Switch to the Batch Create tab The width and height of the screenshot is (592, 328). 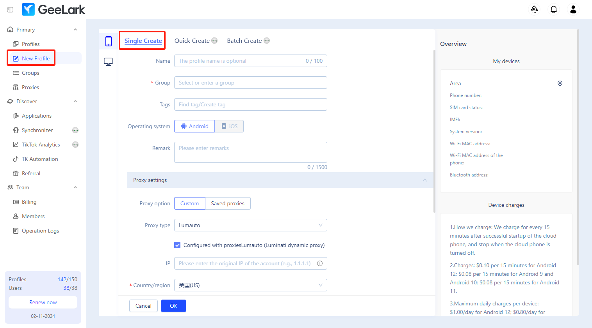tap(244, 41)
